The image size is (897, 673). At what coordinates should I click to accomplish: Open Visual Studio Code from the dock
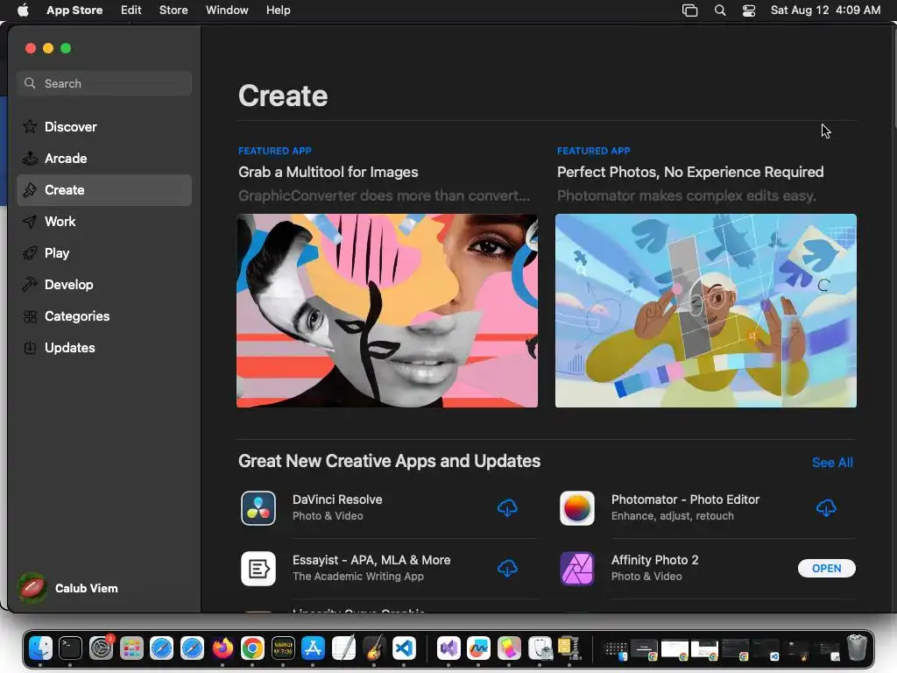pyautogui.click(x=404, y=648)
